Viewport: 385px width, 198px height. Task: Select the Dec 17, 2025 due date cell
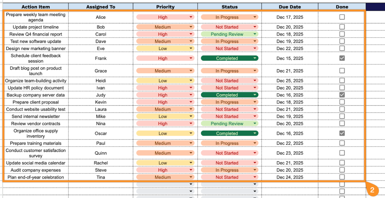290,17
